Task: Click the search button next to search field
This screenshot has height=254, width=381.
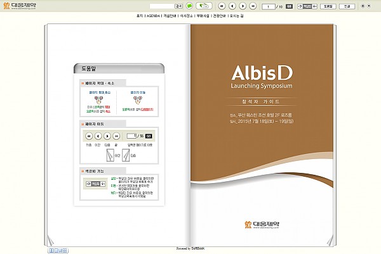Action: pos(178,6)
